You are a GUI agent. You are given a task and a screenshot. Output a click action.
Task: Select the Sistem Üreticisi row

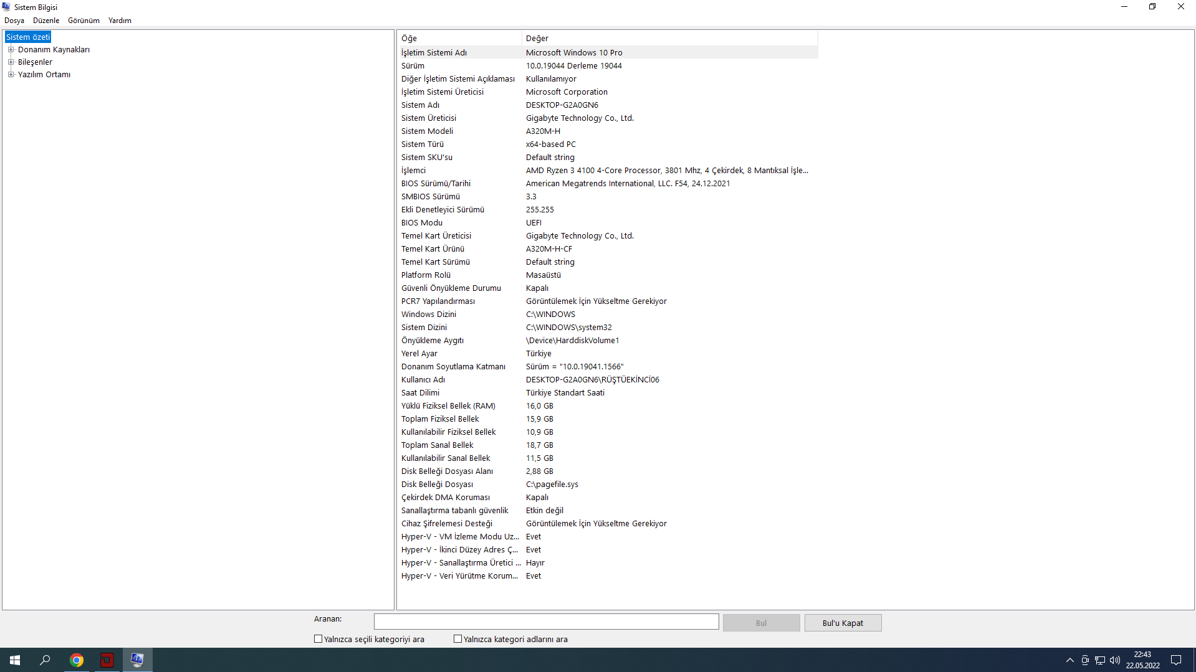coord(608,118)
